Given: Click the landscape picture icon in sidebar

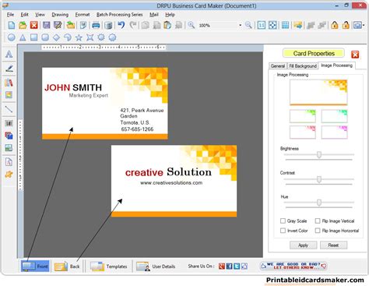Looking at the screenshot, I should [9, 148].
